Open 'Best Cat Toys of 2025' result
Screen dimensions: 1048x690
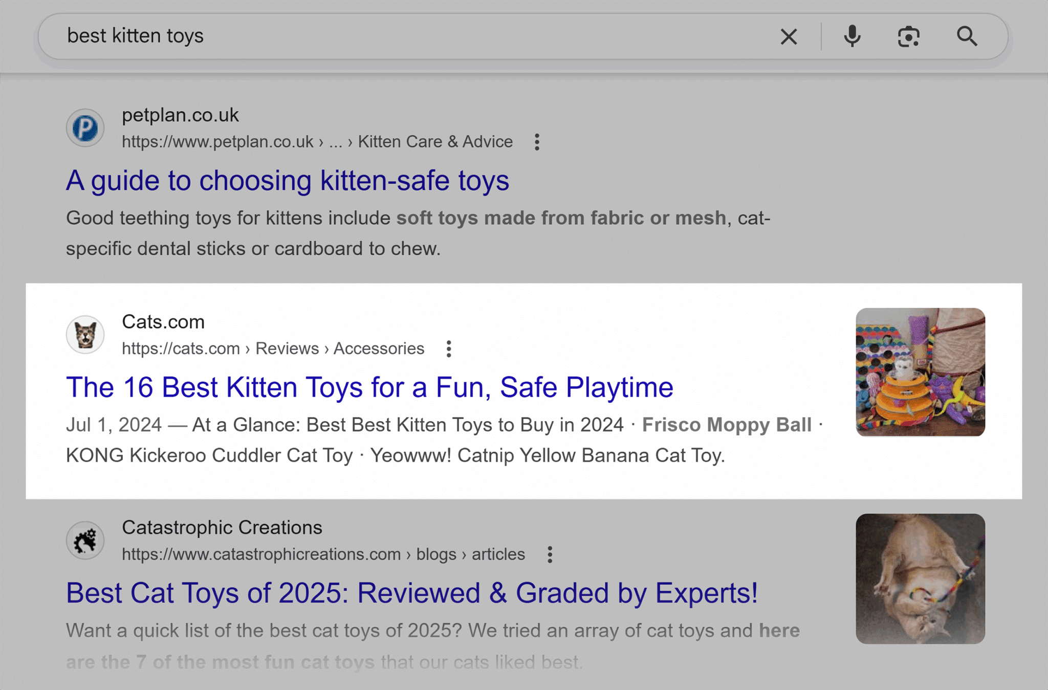(412, 593)
